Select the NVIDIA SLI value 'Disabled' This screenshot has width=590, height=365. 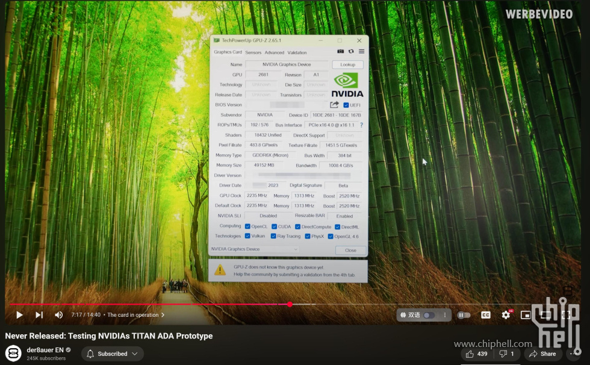269,216
